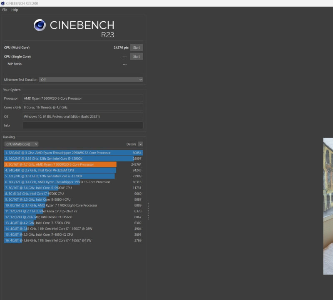Screen dimensions: 333x300
Task: Select the Intel Core i9-12900K ranking row
Action: pyautogui.click(x=74, y=159)
